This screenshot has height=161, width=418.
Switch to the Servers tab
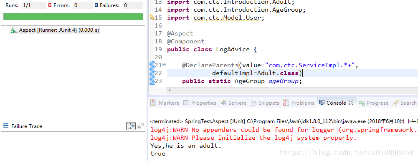[x=233, y=103]
